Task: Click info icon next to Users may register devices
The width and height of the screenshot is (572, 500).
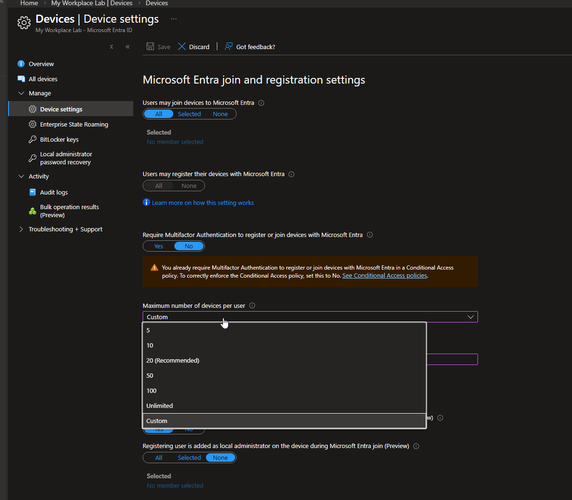Action: point(291,174)
